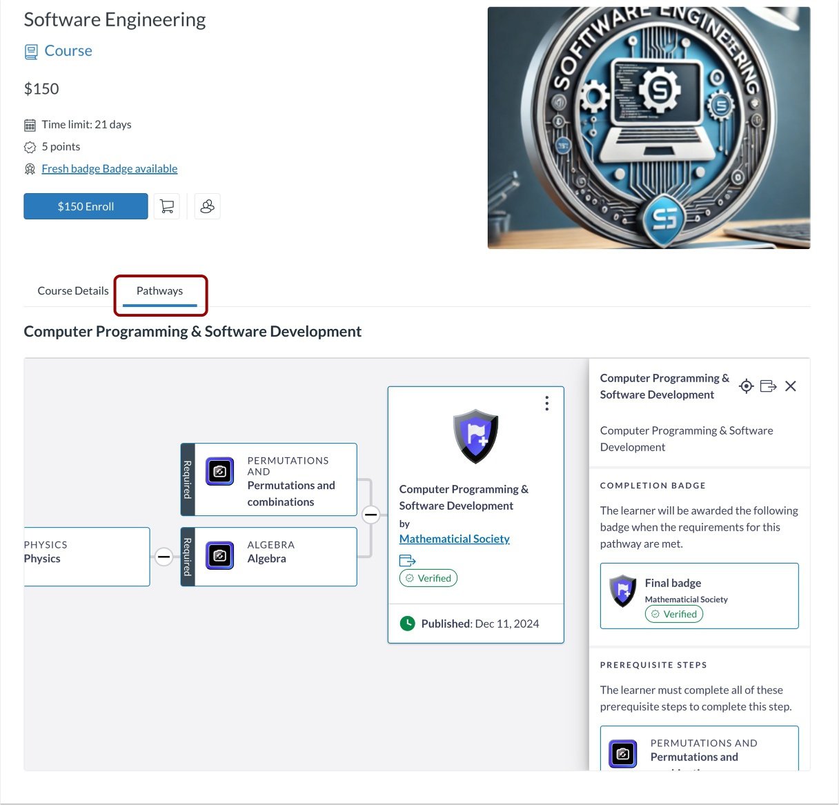This screenshot has width=839, height=805.
Task: Select the Permutations and combinations step icon
Action: pyautogui.click(x=219, y=472)
